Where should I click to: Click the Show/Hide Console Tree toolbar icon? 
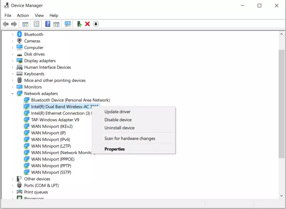point(25,24)
